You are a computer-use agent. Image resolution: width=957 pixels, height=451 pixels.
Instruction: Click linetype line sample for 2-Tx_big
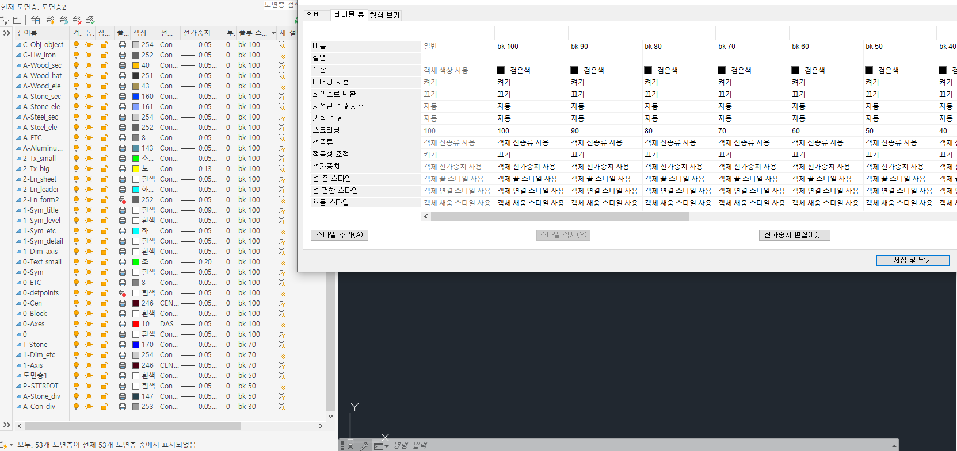(x=188, y=169)
